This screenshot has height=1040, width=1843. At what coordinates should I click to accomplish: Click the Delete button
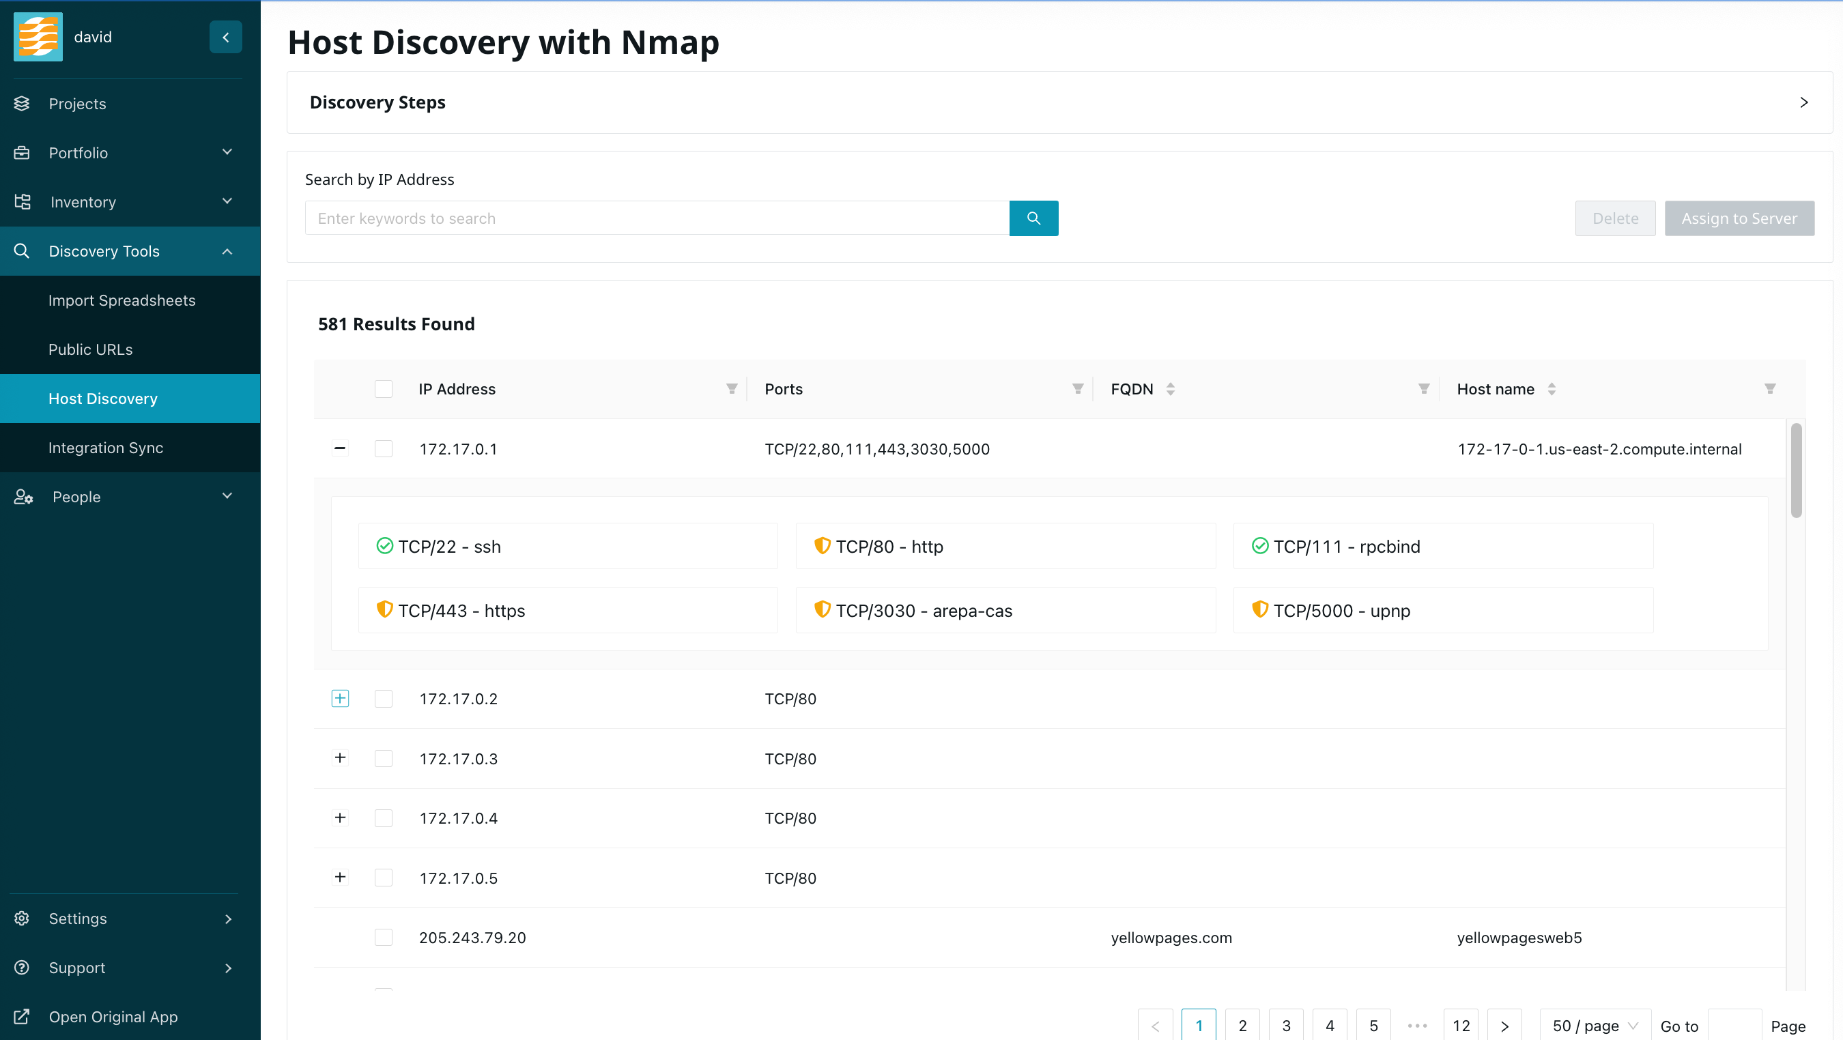coord(1615,218)
